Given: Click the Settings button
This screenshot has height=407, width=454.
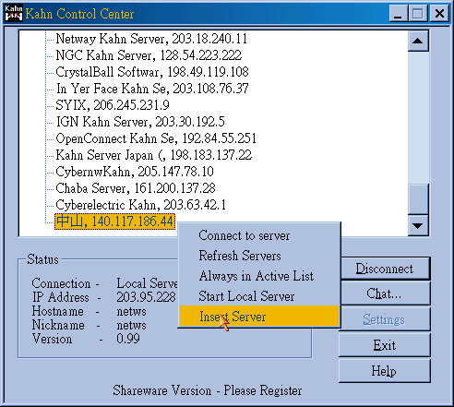Looking at the screenshot, I should 385,319.
